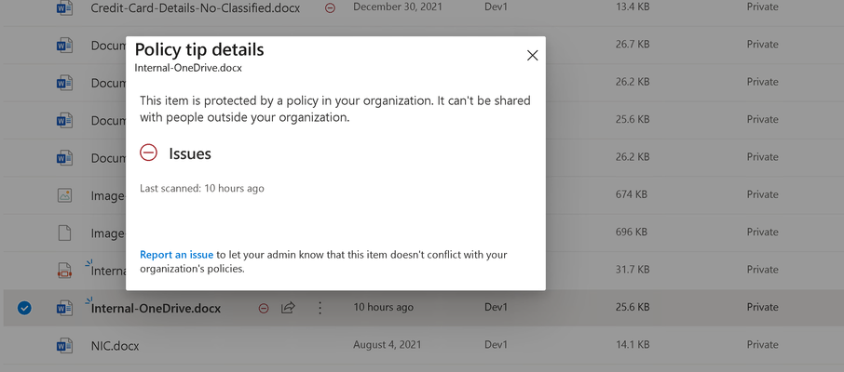
Task: Click the Word icon beside NIC.docx
Action: (64, 345)
